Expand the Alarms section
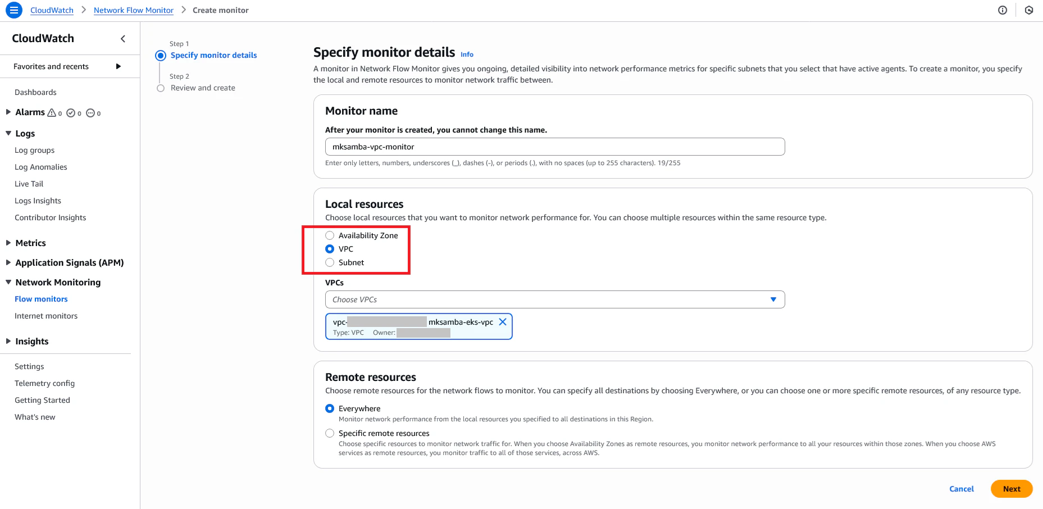Image resolution: width=1043 pixels, height=509 pixels. (x=8, y=112)
